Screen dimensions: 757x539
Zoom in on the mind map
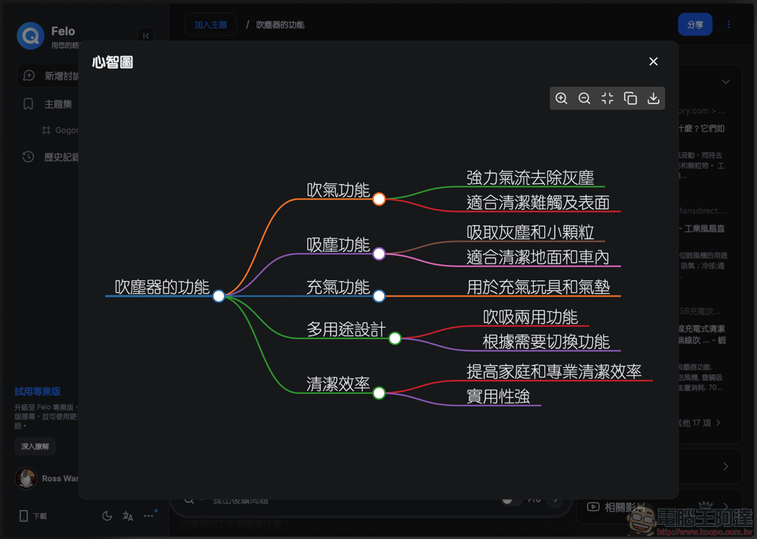point(562,98)
